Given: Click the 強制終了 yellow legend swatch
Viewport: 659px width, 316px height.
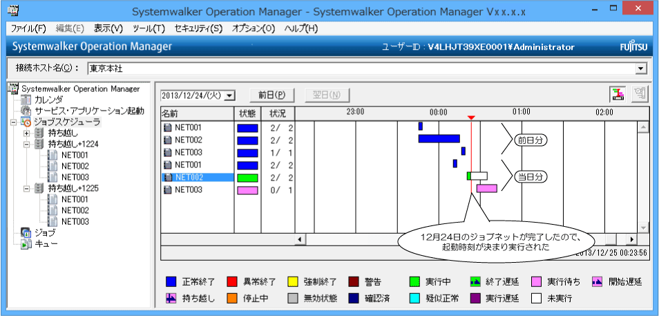Looking at the screenshot, I should click(x=292, y=282).
